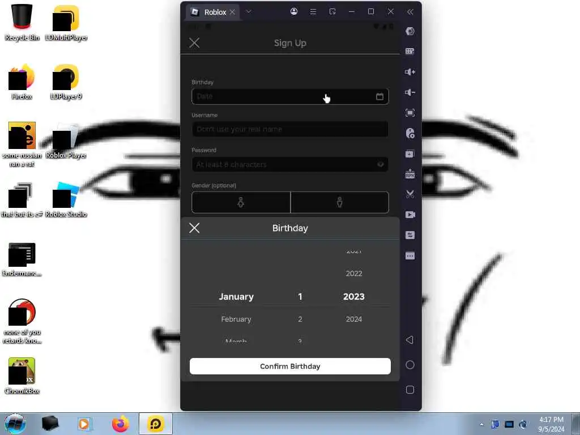Close the Sign Up screen
The height and width of the screenshot is (435, 580).
point(194,43)
